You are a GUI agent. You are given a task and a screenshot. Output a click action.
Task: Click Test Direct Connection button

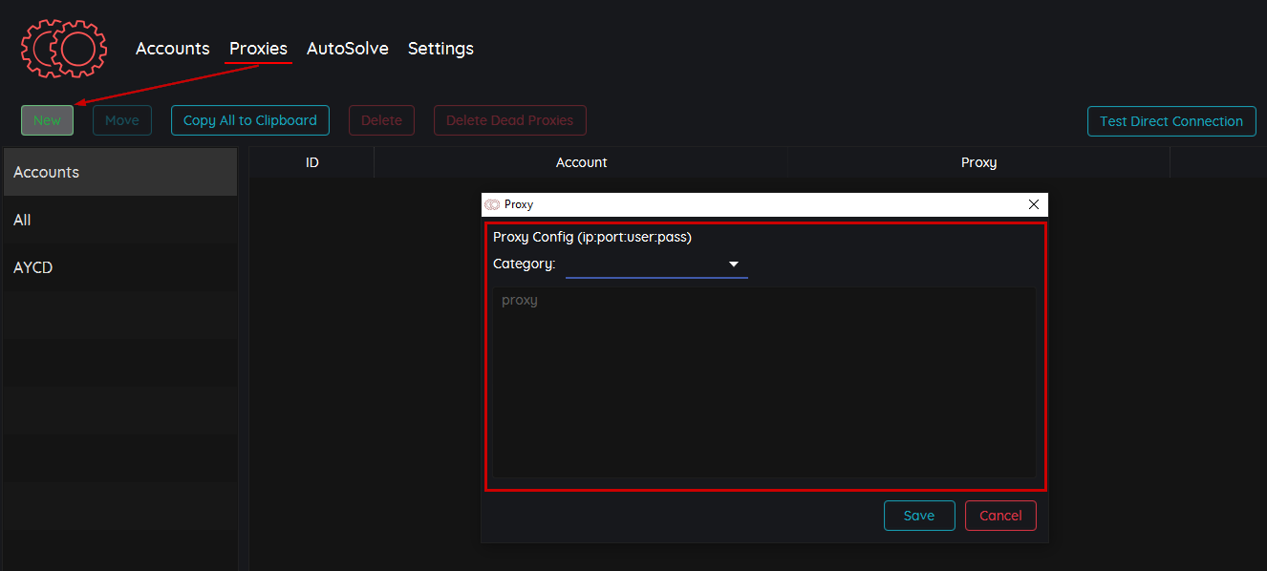1170,121
